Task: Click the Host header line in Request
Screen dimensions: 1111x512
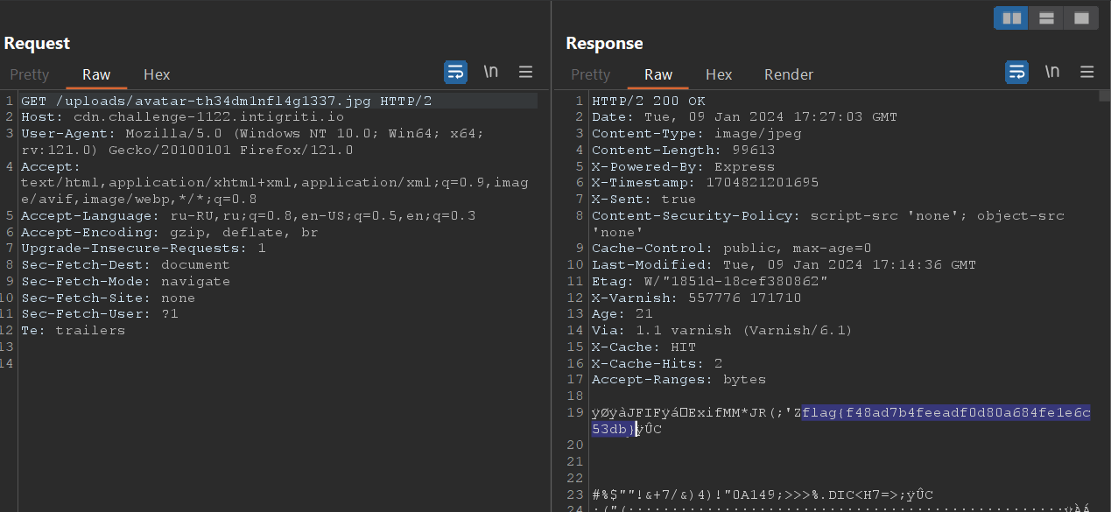Action: 182,117
